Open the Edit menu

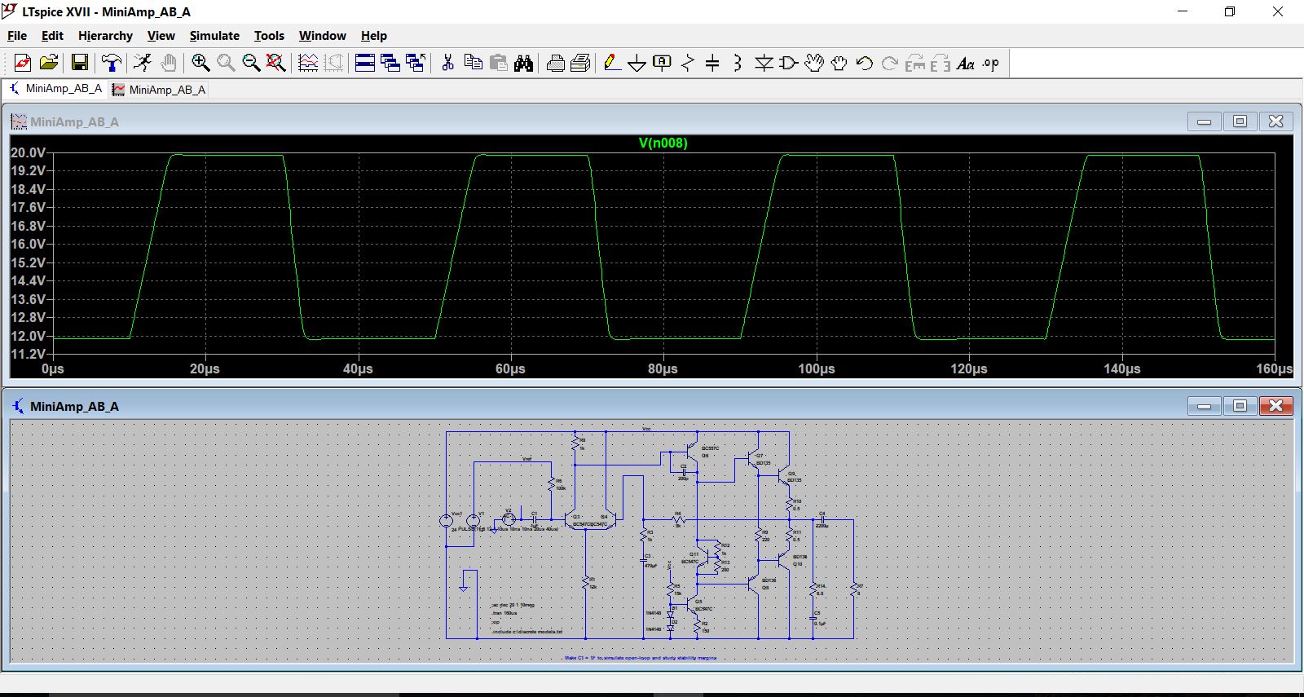[x=52, y=36]
